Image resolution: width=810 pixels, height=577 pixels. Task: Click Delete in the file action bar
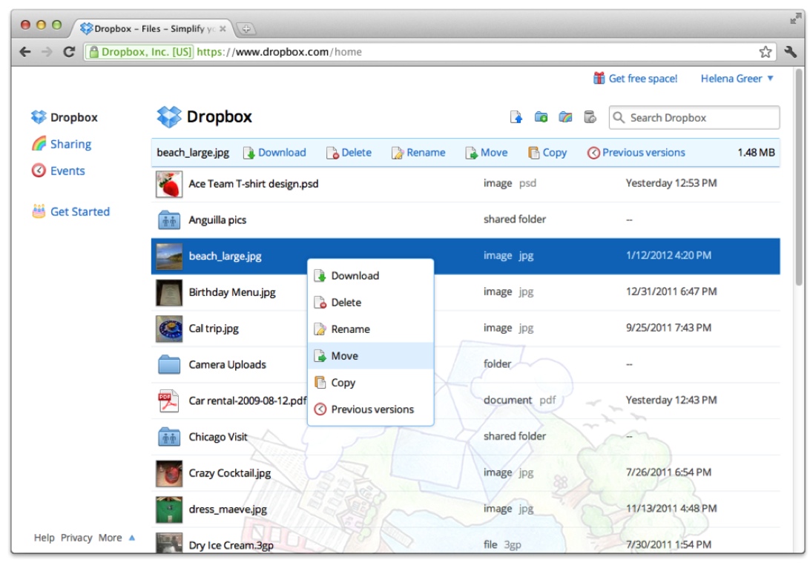pyautogui.click(x=349, y=153)
